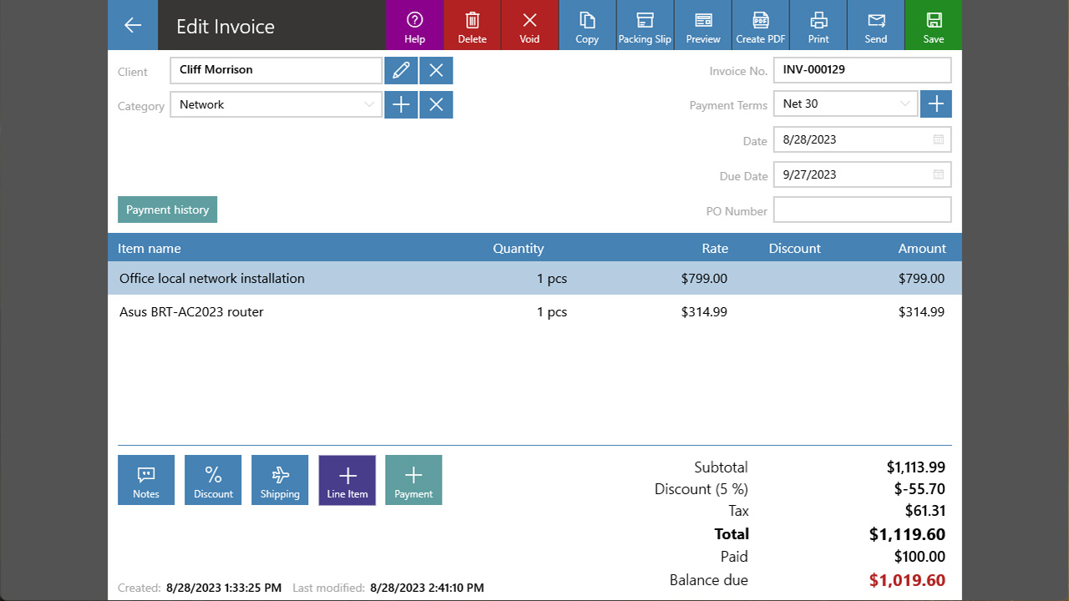Add new payment terms with plus
1069x601 pixels.
click(x=935, y=104)
